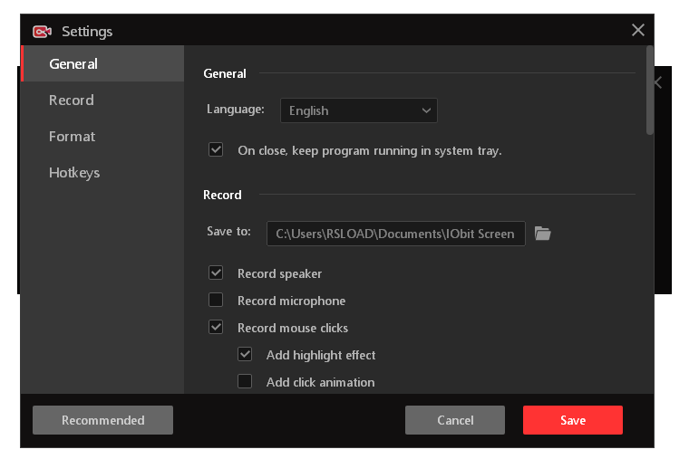The image size is (689, 459).
Task: Enable Add click animation checkbox
Action: [245, 382]
